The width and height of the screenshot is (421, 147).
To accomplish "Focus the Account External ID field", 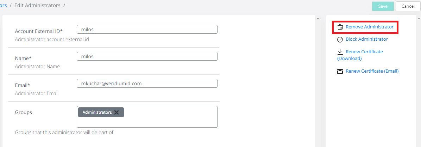I will (x=147, y=29).
